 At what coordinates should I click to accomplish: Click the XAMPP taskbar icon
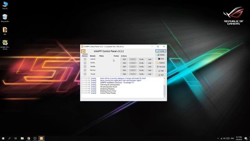41,138
